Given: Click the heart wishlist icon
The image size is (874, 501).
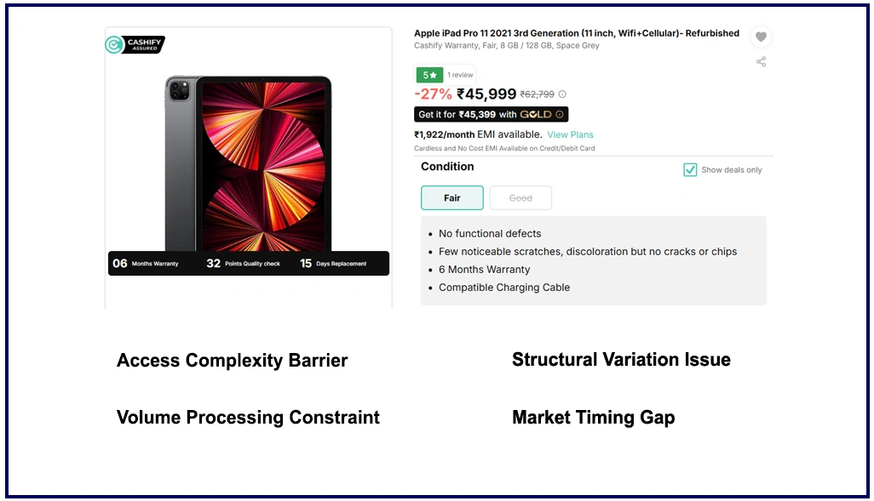Looking at the screenshot, I should 761,37.
